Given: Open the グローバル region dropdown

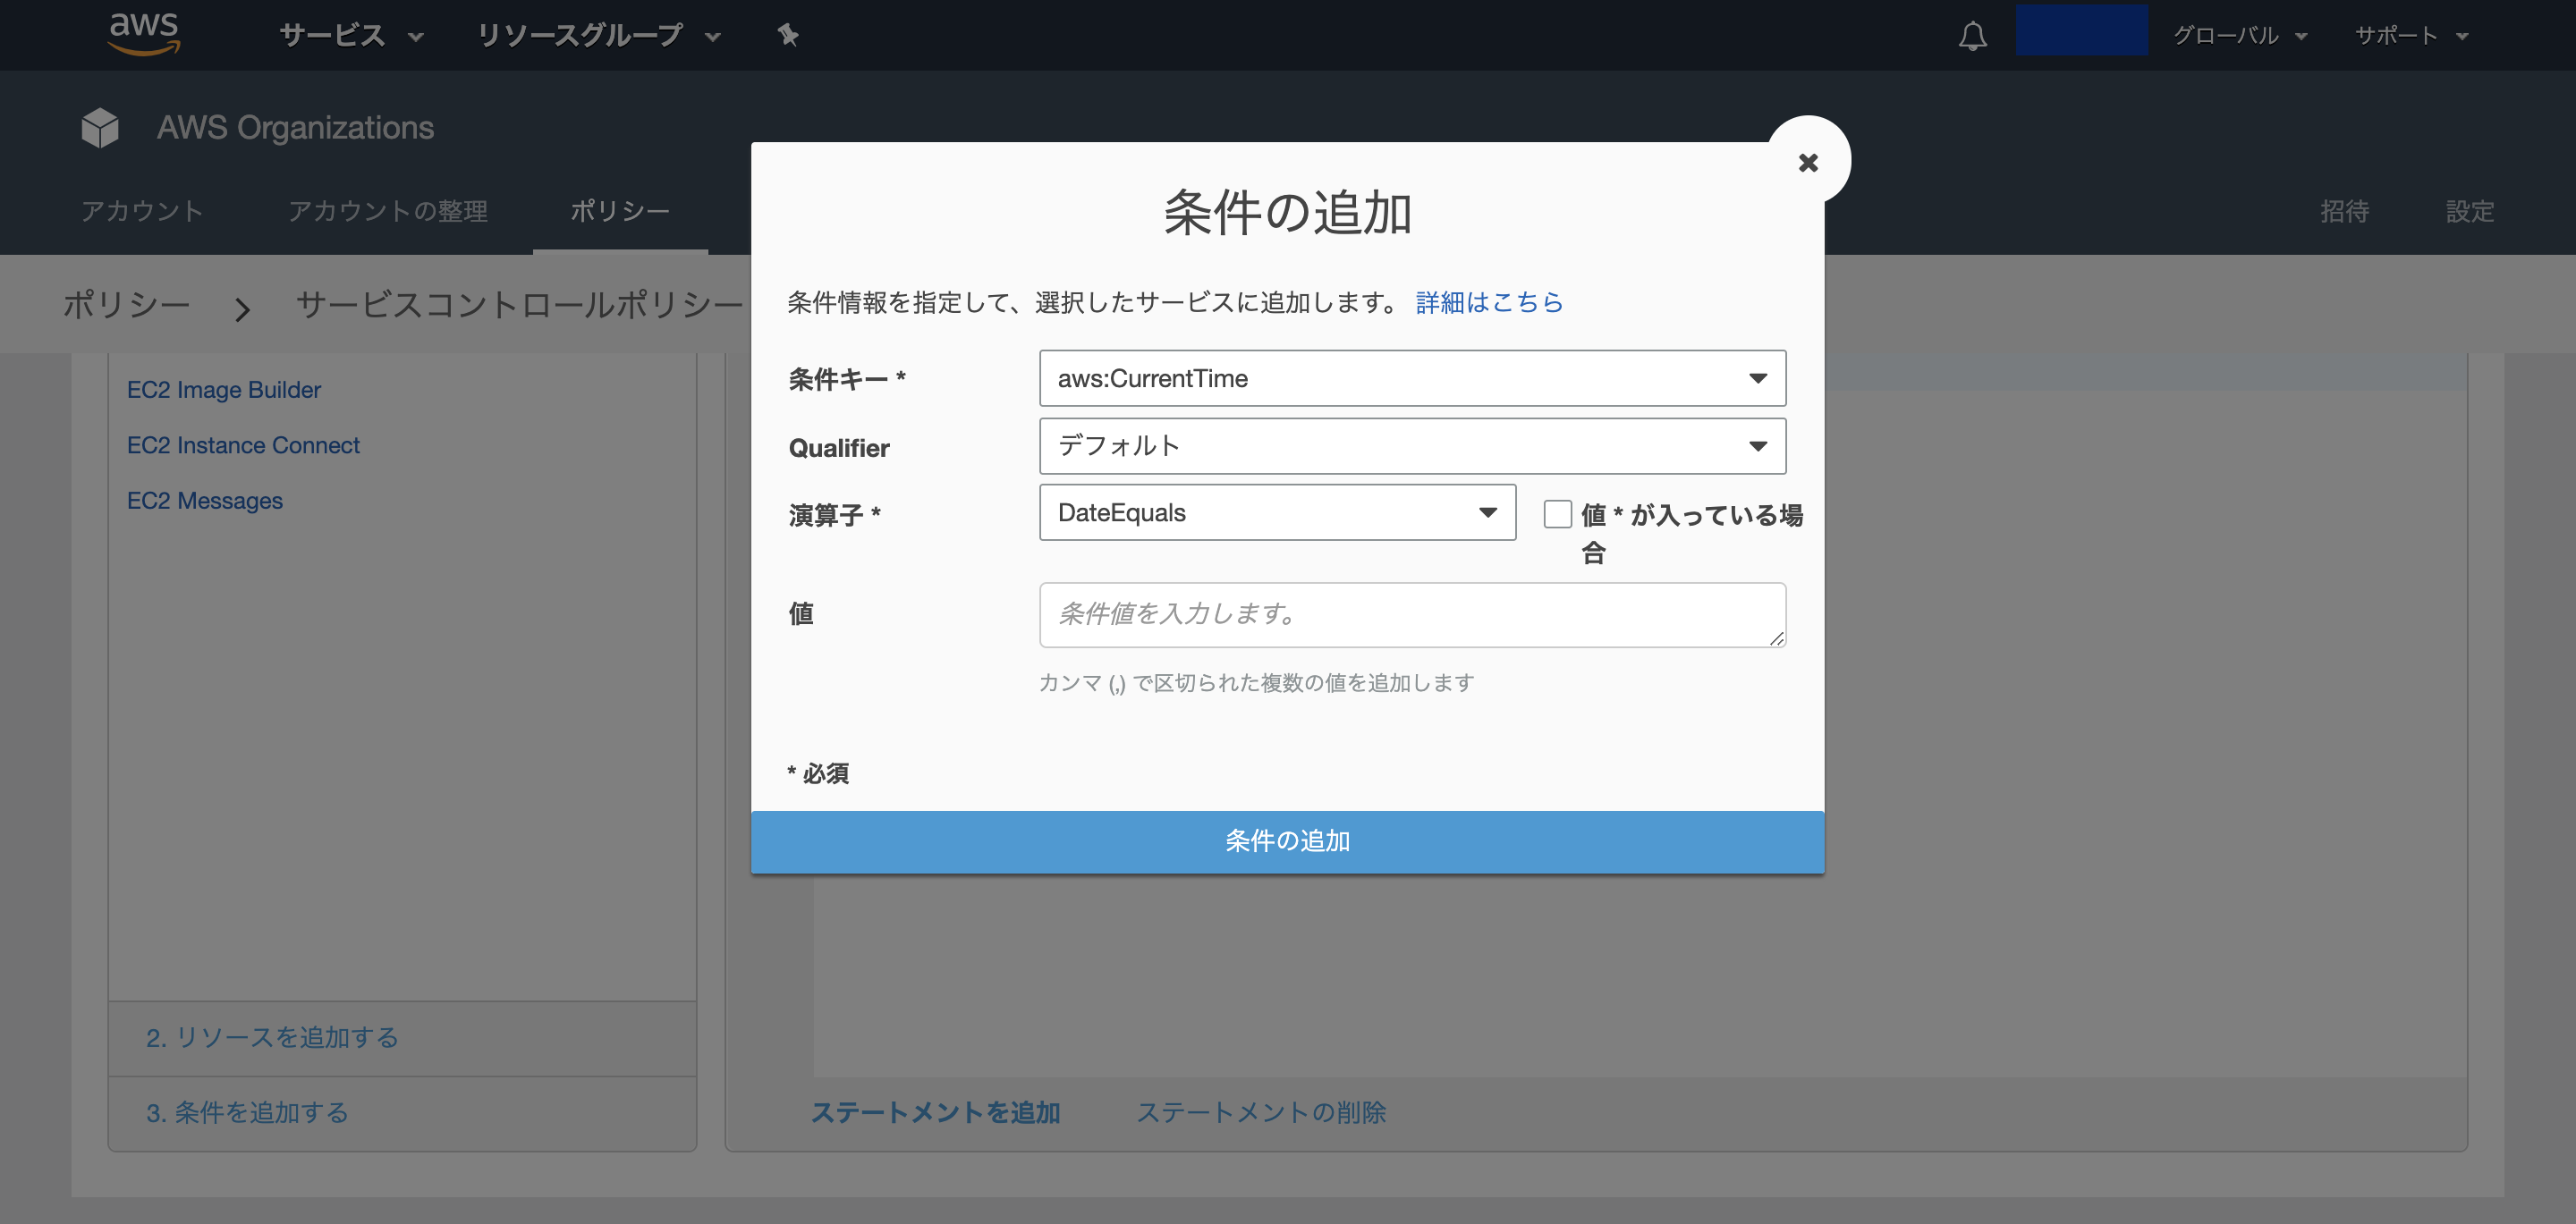Looking at the screenshot, I should pyautogui.click(x=2239, y=36).
